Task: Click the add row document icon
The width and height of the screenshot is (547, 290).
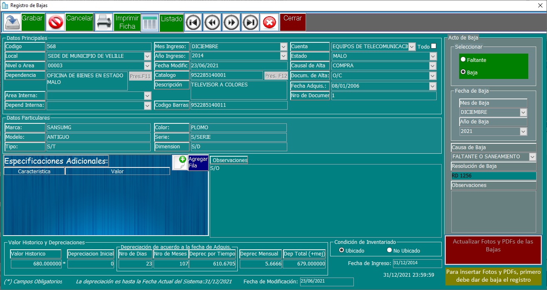Action: pyautogui.click(x=180, y=162)
